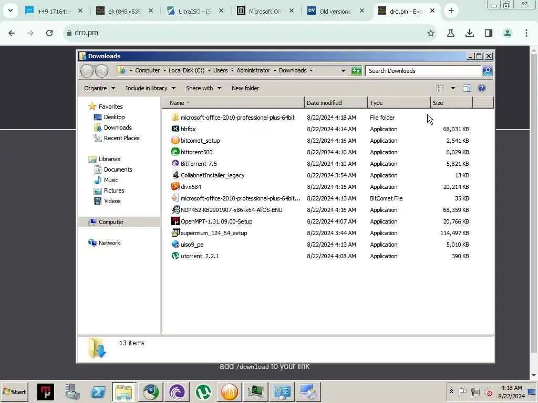Click the New folder button
This screenshot has width=538, height=403.
(x=245, y=88)
